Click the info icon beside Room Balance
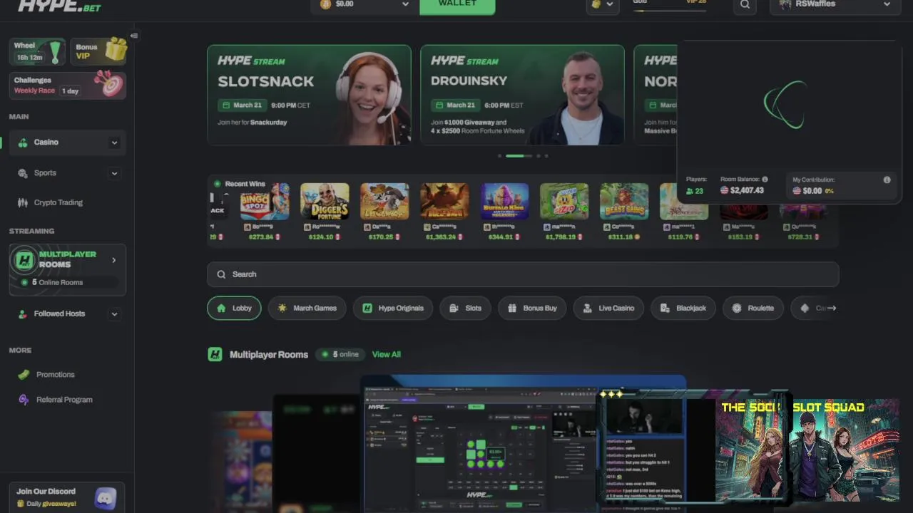The image size is (913, 513). click(x=765, y=180)
